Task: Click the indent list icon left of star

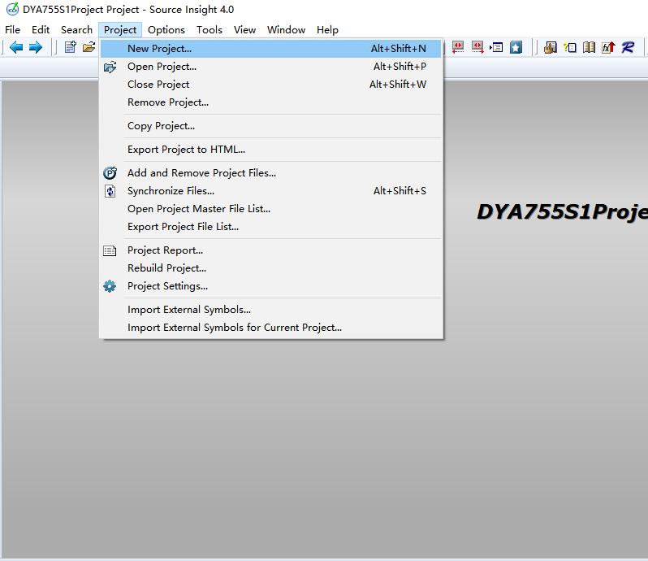Action: tap(496, 48)
